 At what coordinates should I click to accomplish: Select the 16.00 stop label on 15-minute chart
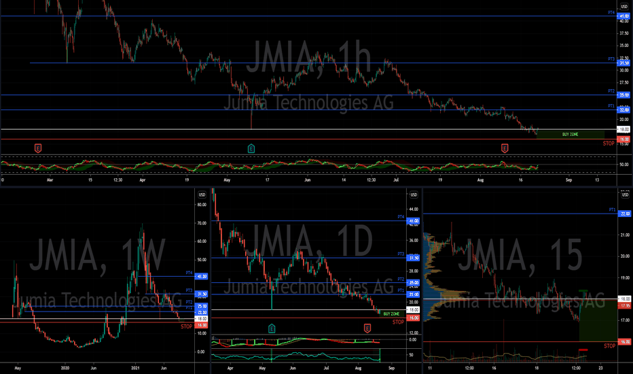coord(625,342)
